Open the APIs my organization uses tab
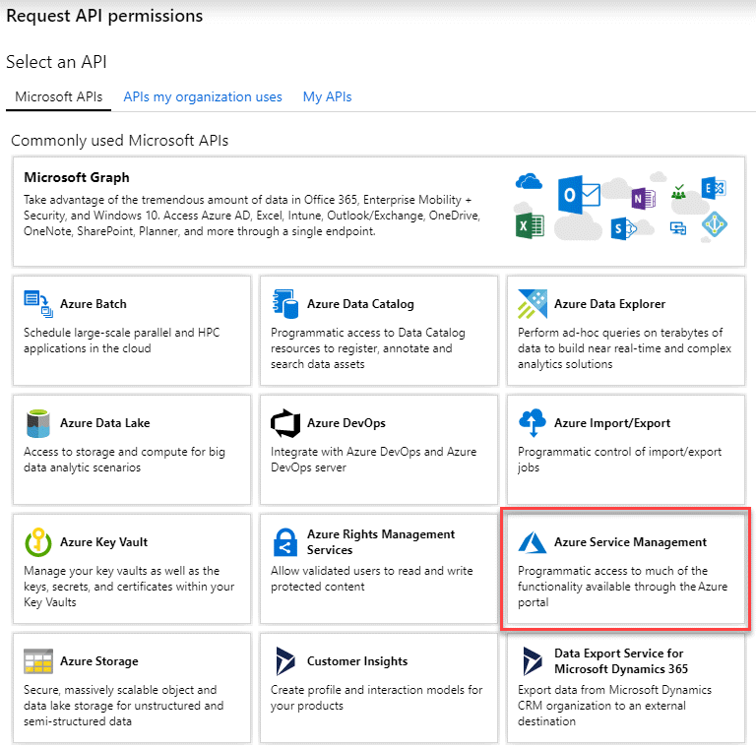The image size is (756, 747). (x=203, y=96)
